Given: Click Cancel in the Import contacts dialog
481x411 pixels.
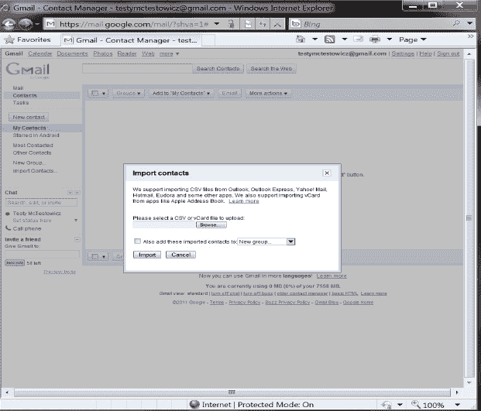Looking at the screenshot, I should (180, 255).
